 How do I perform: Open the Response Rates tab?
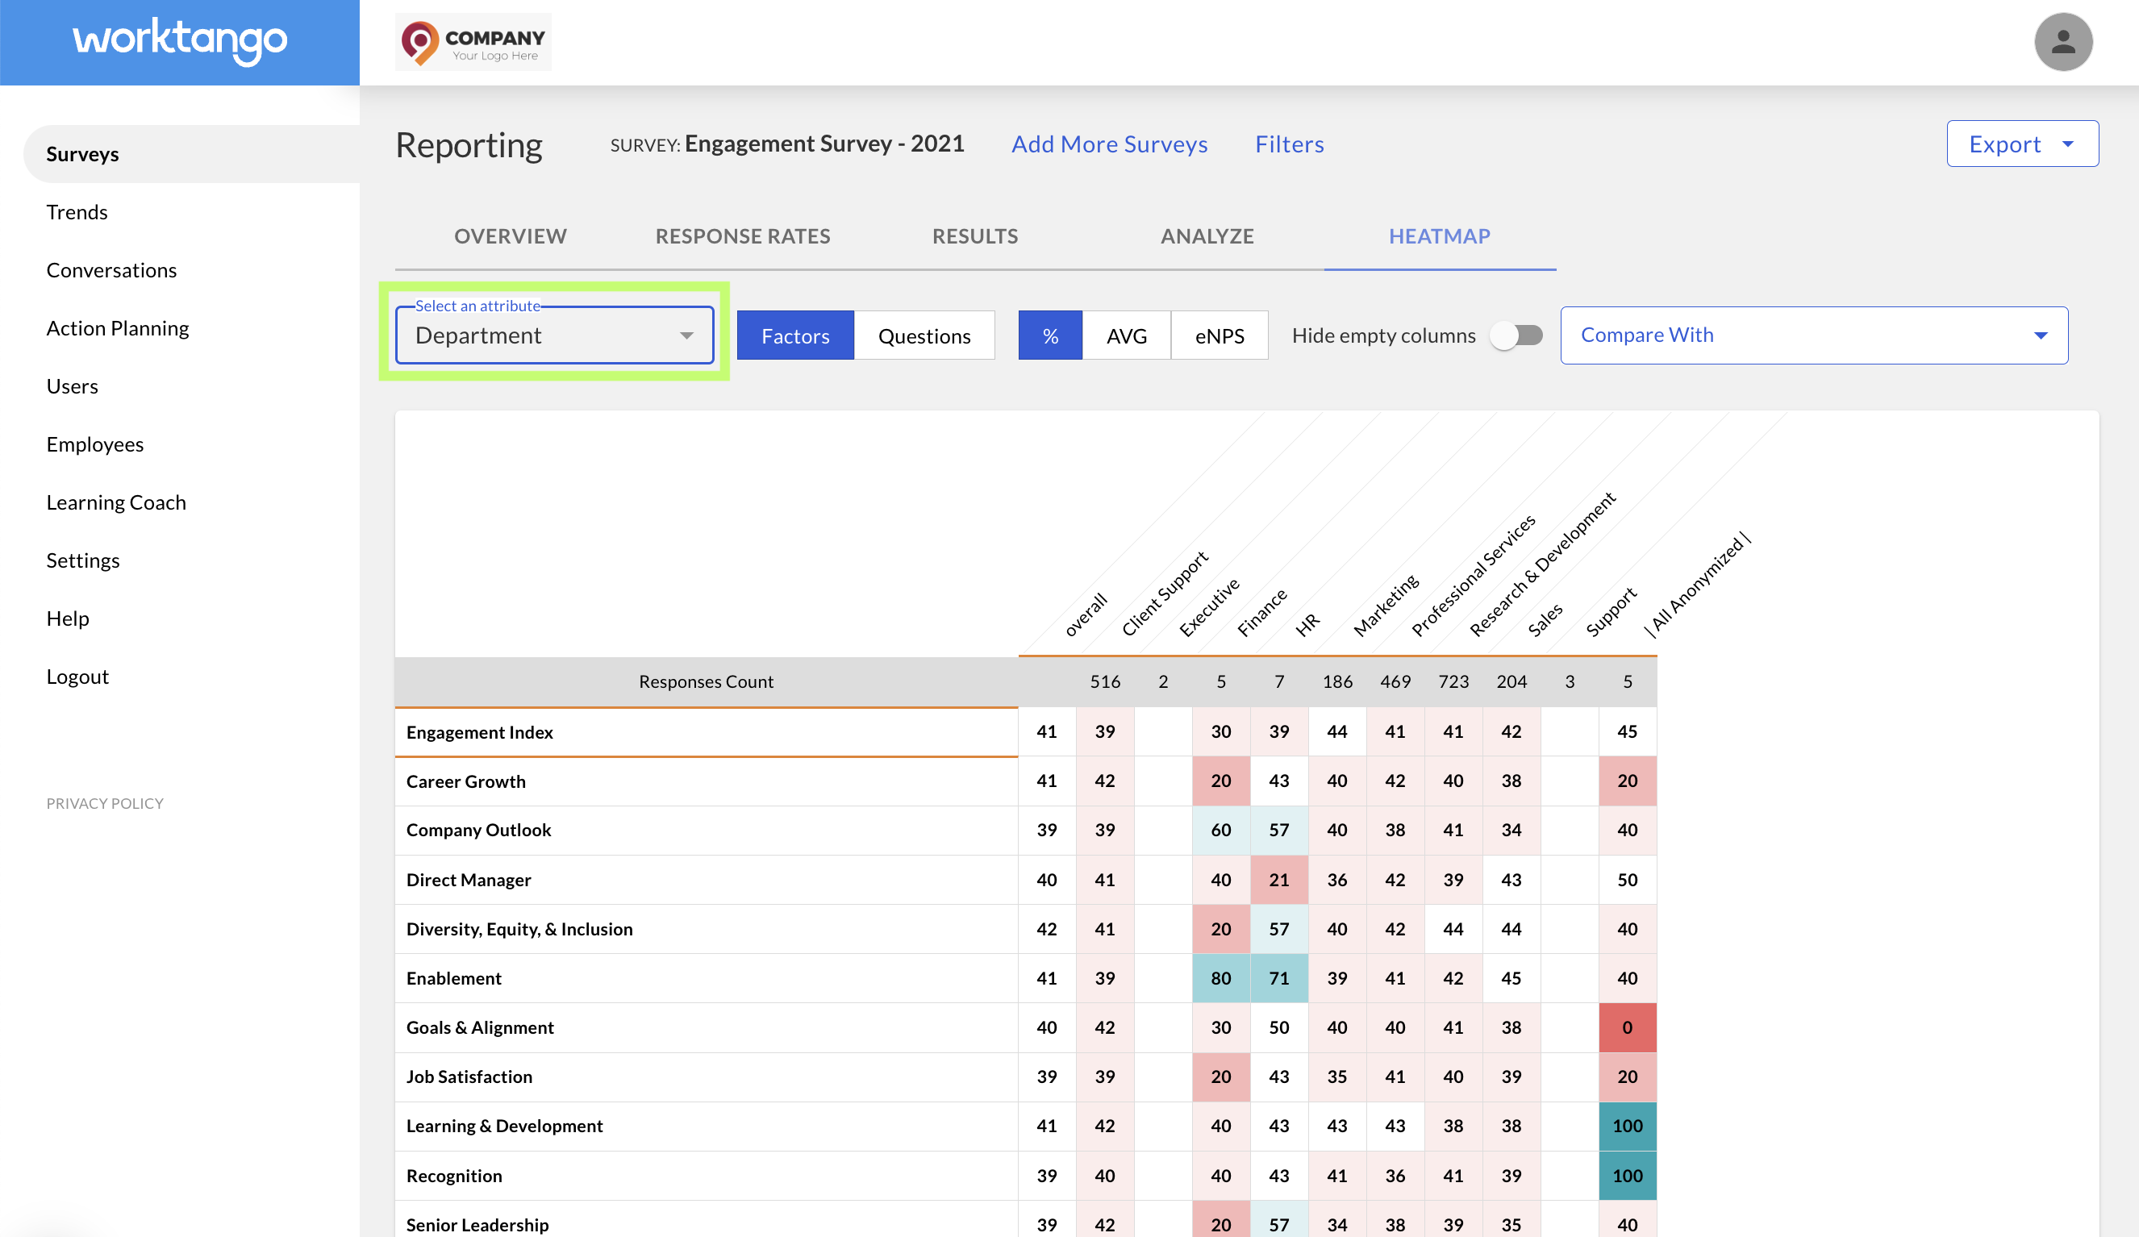pyautogui.click(x=743, y=235)
